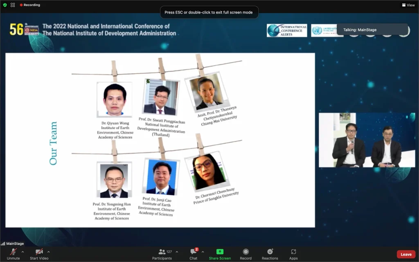Click the Unmute microphone icon
Image resolution: width=419 pixels, height=262 pixels.
click(13, 252)
